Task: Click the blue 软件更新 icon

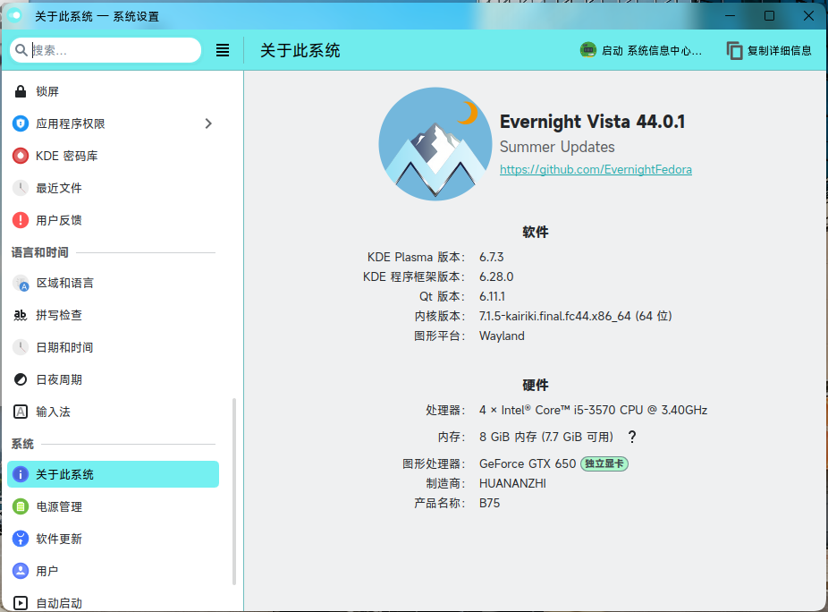Action: 21,539
